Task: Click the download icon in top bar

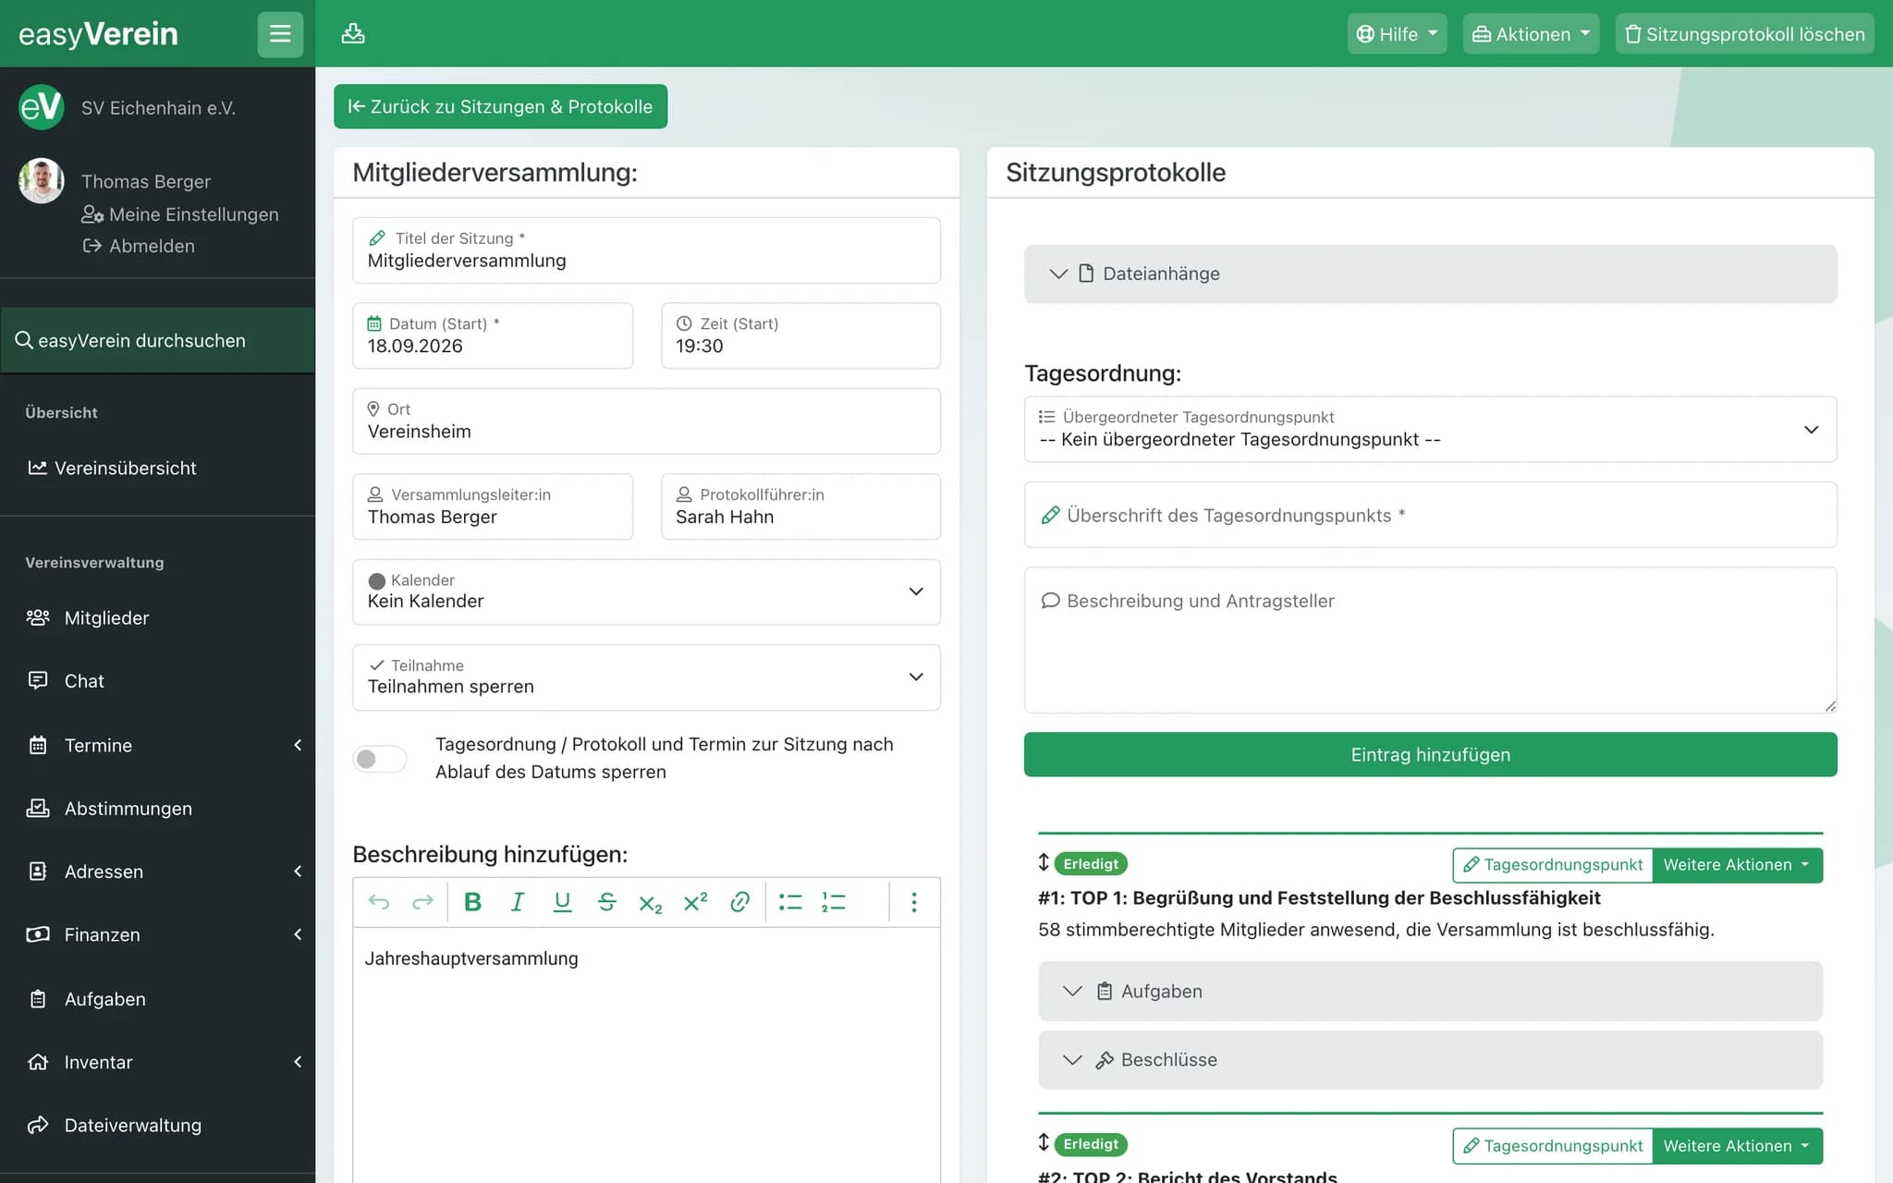Action: pos(353,34)
